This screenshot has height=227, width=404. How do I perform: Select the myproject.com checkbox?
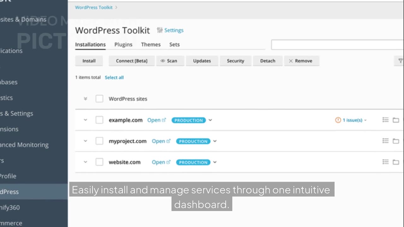point(99,141)
